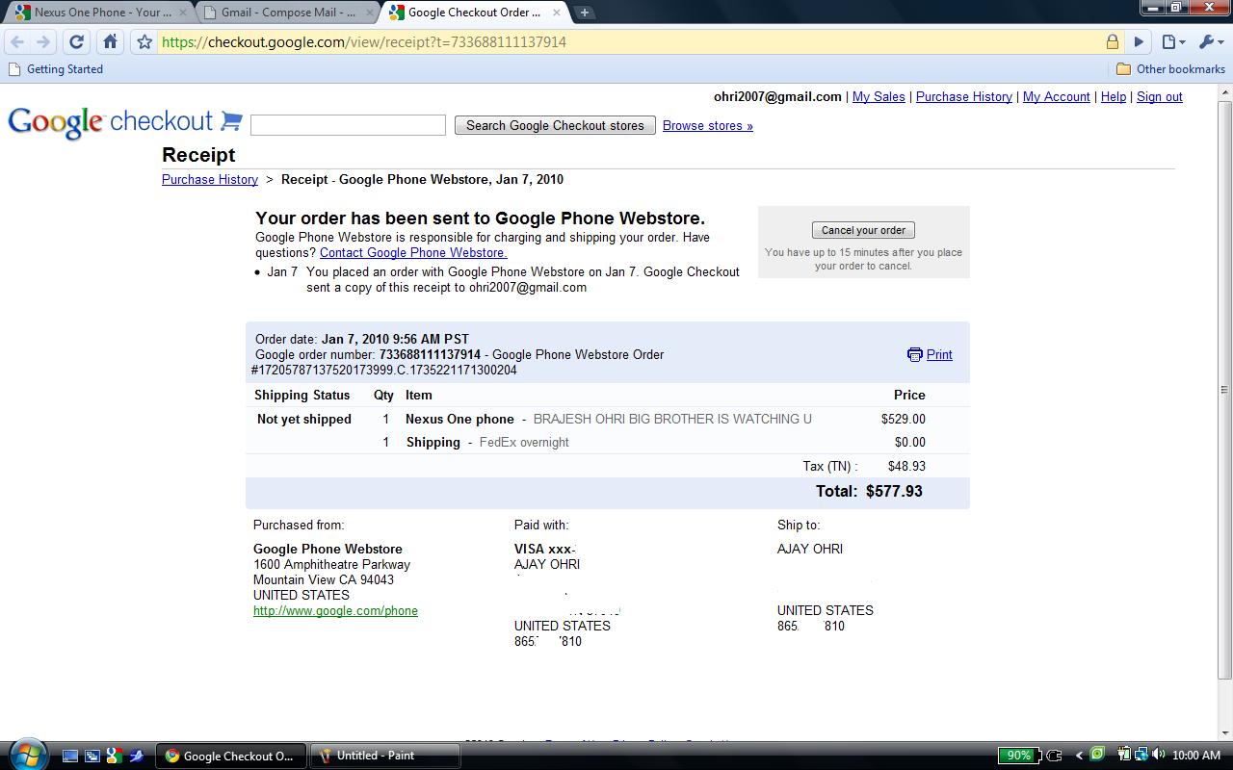Open the page menu dropdown
1233x770 pixels.
pyautogui.click(x=1172, y=41)
